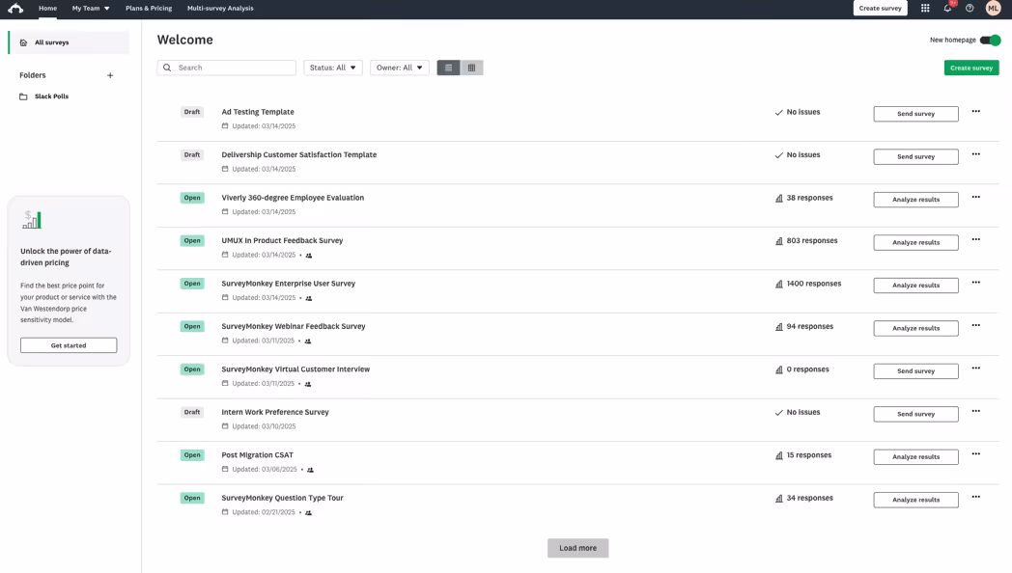The height and width of the screenshot is (573, 1012).
Task: Open Multi-survey Analysis
Action: point(220,9)
